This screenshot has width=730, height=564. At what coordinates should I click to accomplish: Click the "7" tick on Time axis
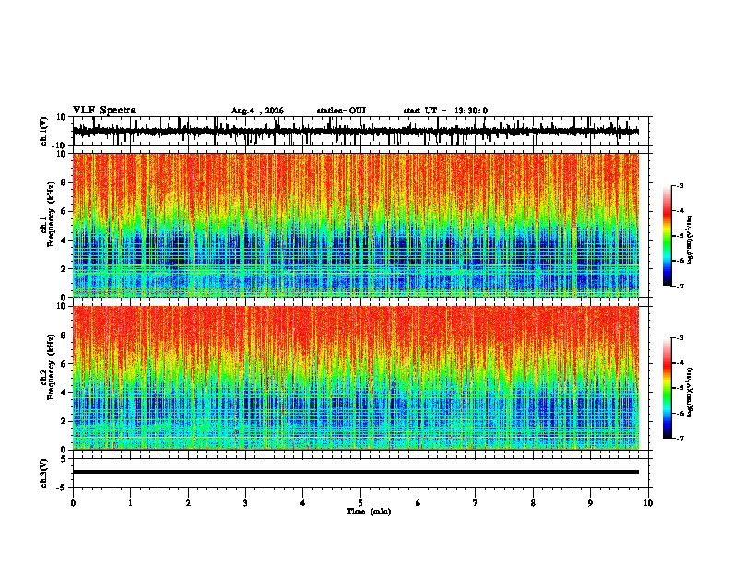[476, 503]
